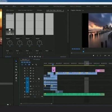Hide the topmost video track with its eye
Viewport: 112px width, 112px height.
click(33, 68)
